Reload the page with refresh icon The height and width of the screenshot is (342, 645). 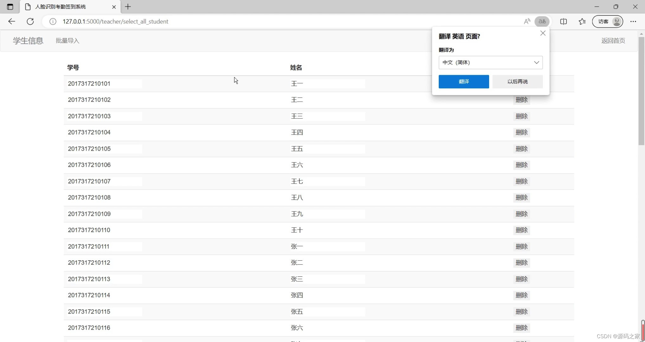coord(30,21)
